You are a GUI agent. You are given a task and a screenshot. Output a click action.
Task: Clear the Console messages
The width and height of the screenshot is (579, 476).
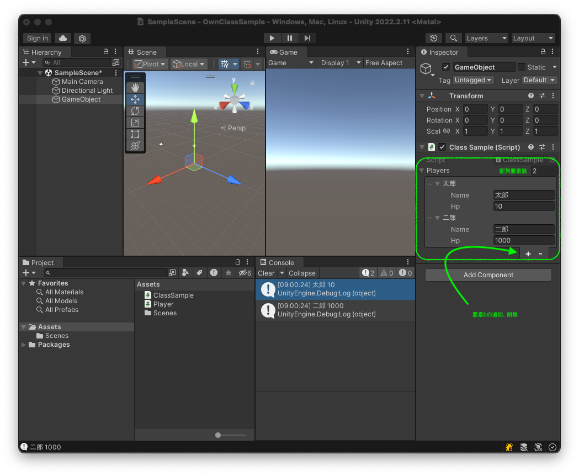point(267,273)
